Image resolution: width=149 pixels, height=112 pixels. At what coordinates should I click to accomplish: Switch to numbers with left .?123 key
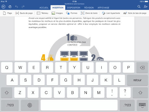click(10, 105)
